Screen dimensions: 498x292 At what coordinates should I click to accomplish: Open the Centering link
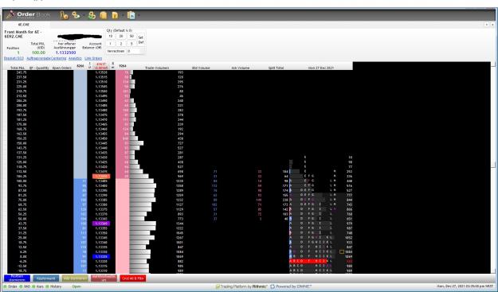tap(59, 58)
